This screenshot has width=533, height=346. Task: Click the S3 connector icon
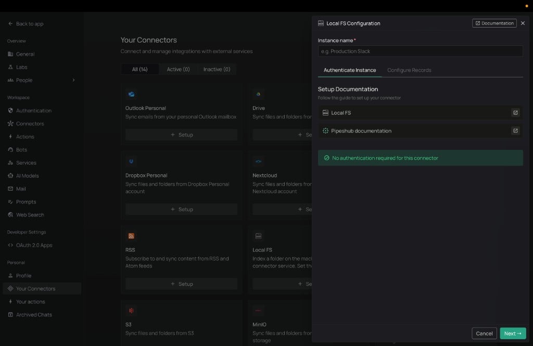(x=131, y=311)
